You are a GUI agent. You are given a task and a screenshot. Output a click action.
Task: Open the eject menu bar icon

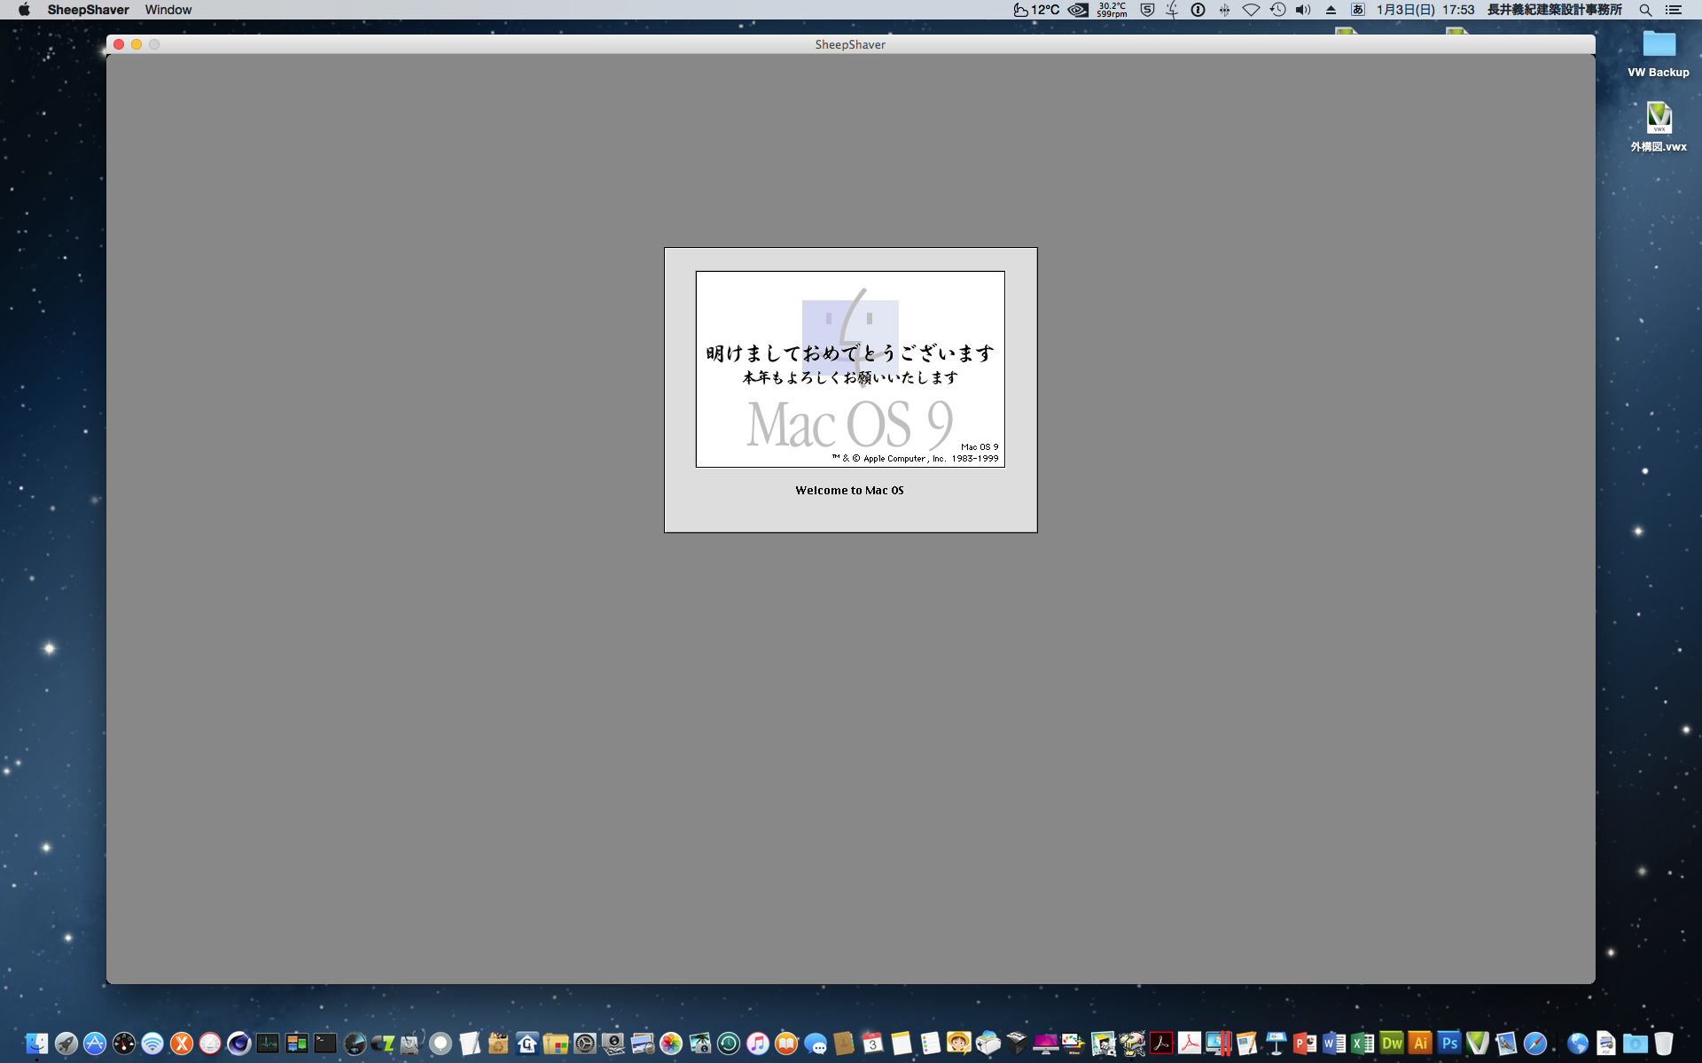1331,10
